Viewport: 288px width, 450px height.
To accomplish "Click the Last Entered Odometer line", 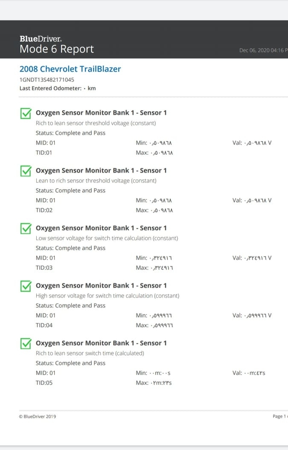I will tap(58, 88).
